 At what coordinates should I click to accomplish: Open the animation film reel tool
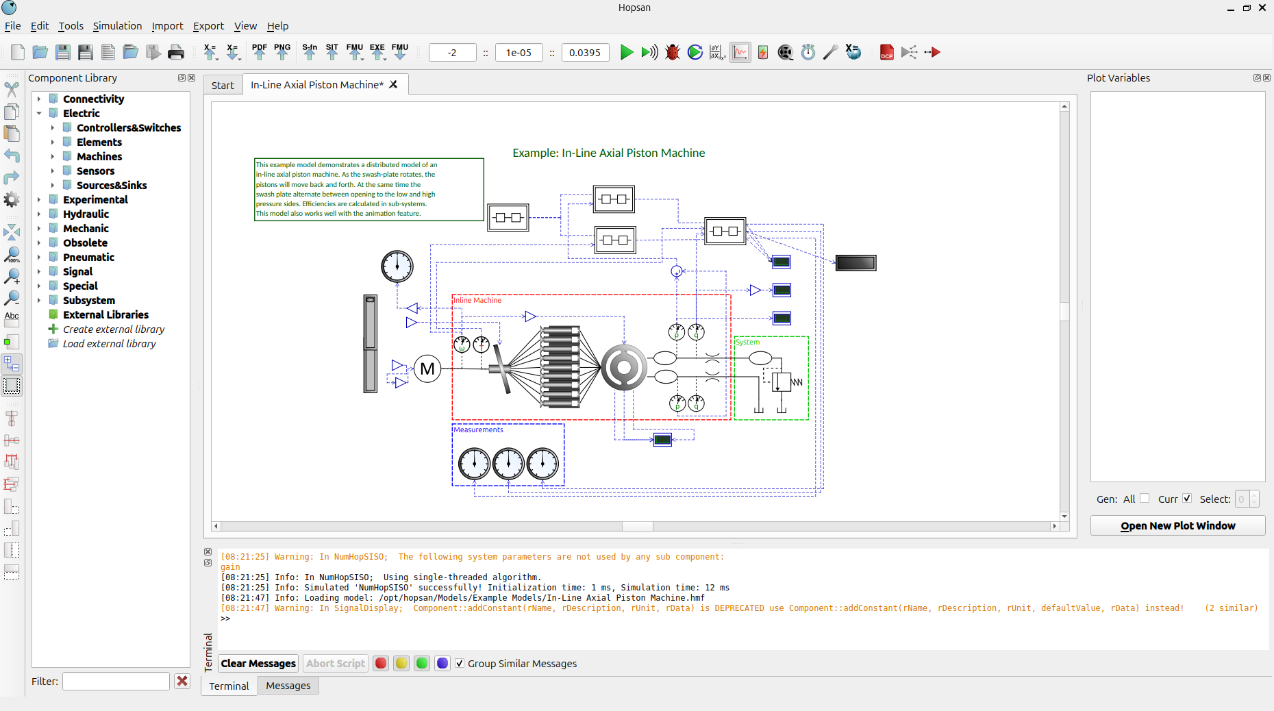pos(786,53)
